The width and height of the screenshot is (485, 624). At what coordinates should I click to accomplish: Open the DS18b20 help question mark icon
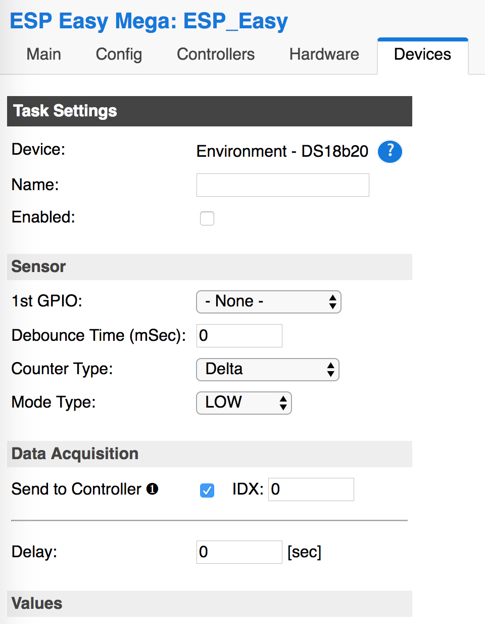tap(390, 151)
